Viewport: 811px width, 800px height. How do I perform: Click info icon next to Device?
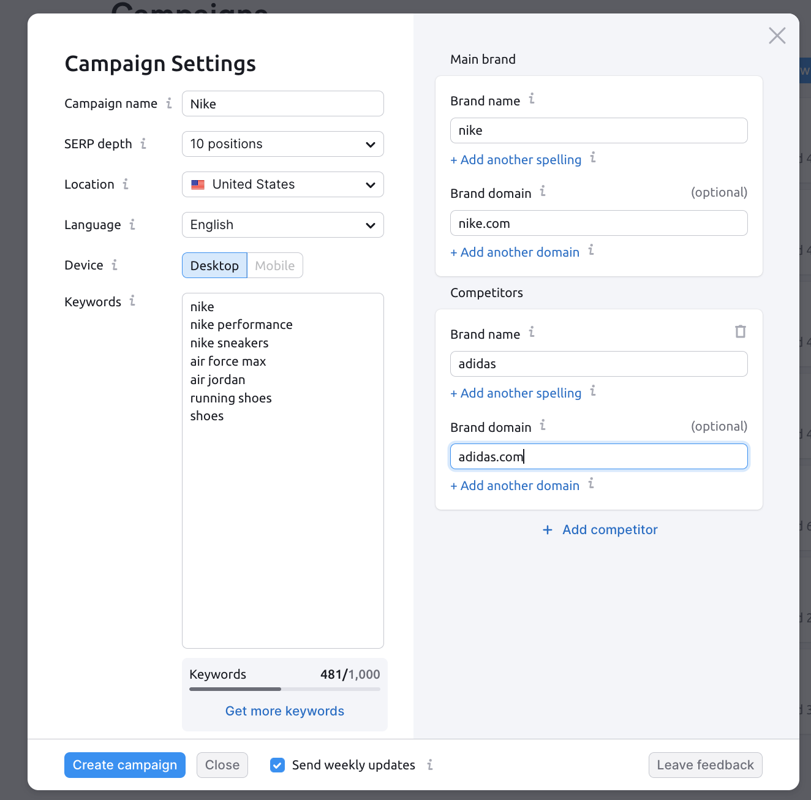tap(115, 265)
